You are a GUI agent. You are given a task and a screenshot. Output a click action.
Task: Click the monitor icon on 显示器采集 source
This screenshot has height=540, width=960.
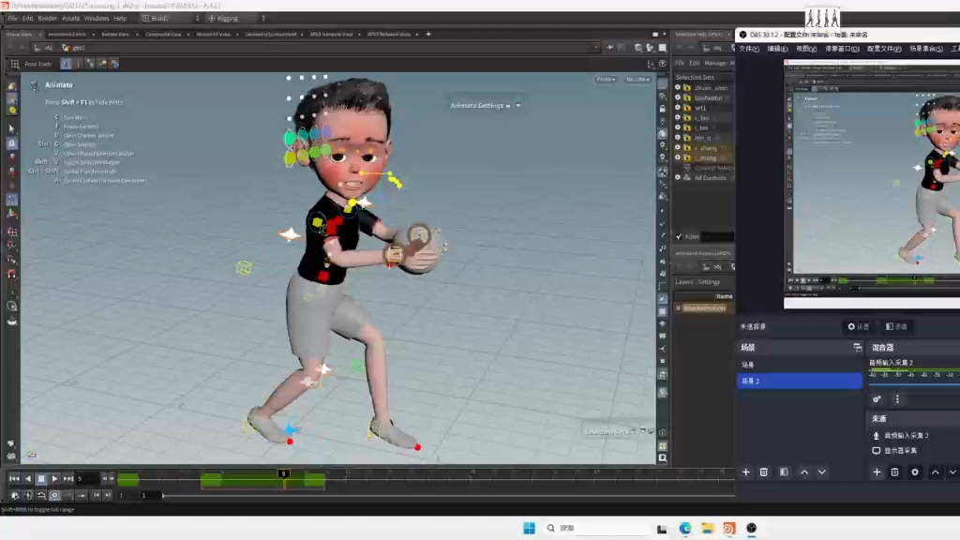click(875, 450)
